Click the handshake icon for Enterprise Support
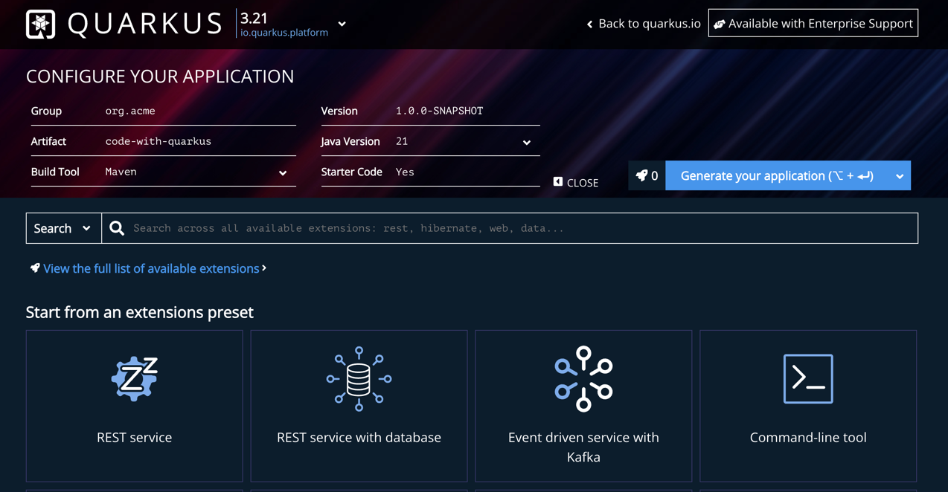Viewport: 948px width, 492px height. 719,25
